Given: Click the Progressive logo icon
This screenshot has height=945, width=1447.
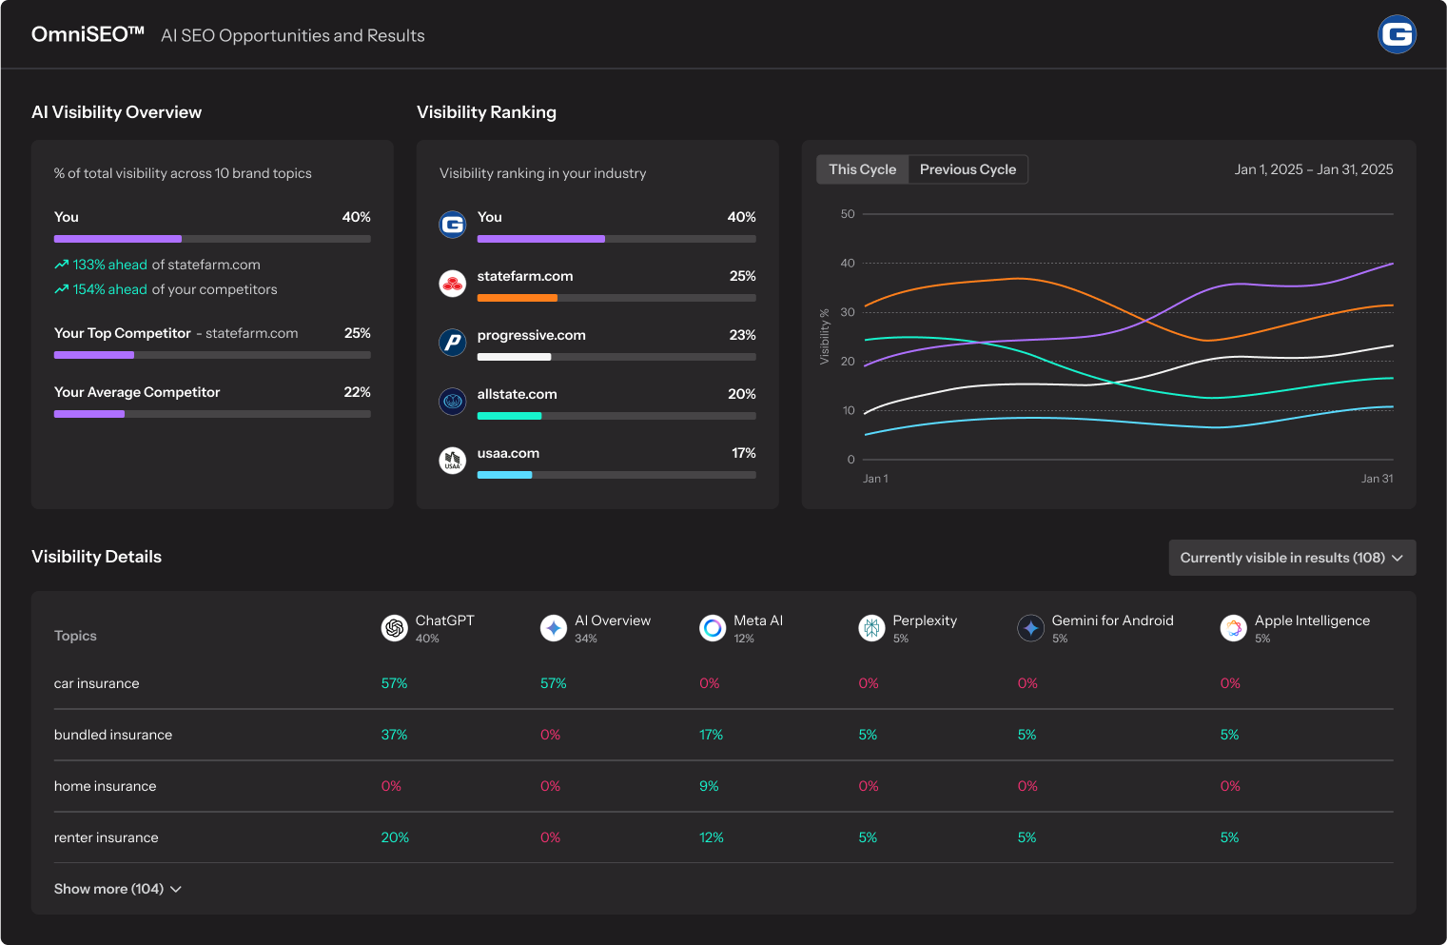Looking at the screenshot, I should point(453,343).
